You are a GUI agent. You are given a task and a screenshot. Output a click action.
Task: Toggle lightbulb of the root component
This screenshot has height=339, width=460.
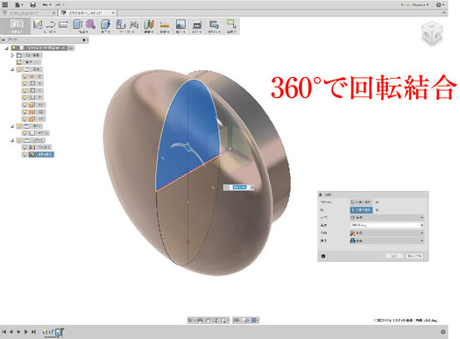(14, 48)
